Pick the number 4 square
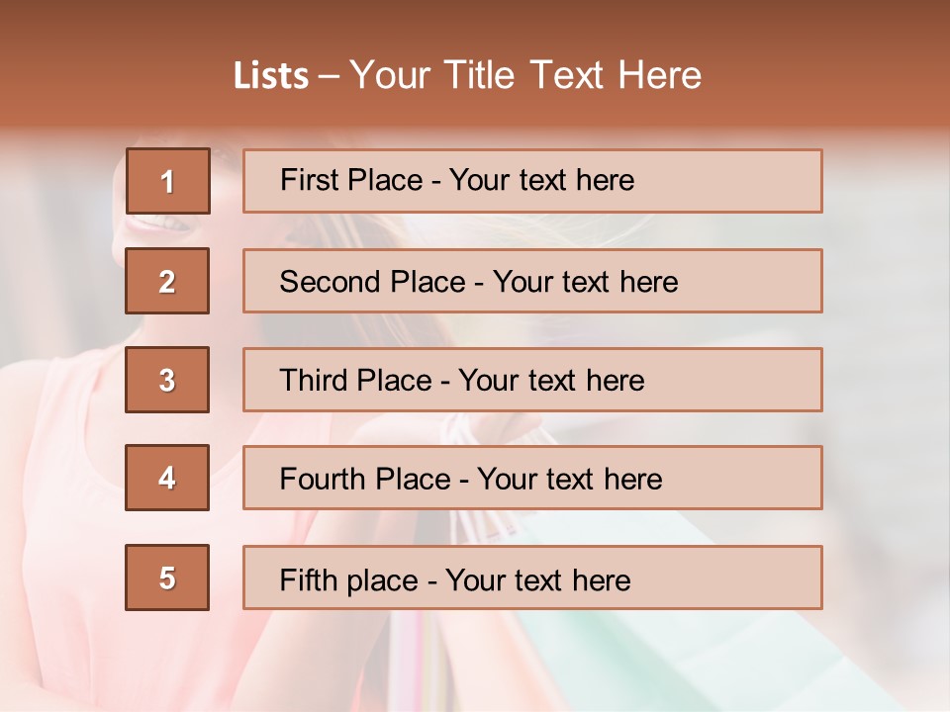Image resolution: width=950 pixels, height=712 pixels. 167,478
